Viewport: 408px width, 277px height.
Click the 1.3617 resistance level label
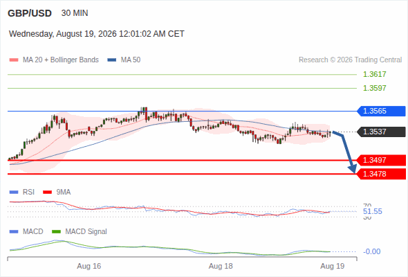tap(374, 74)
